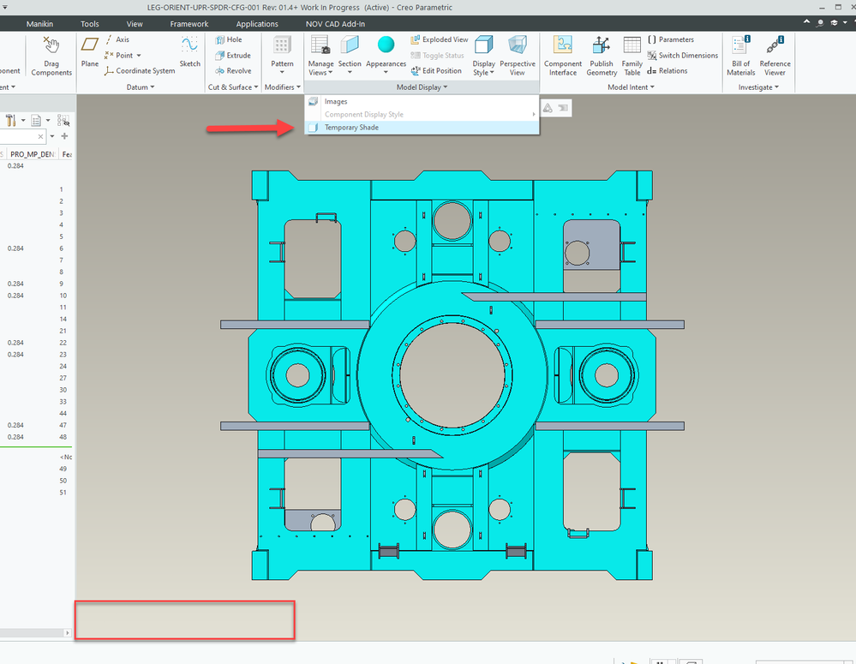The width and height of the screenshot is (856, 664).
Task: Click the Relations button
Action: [x=667, y=70]
